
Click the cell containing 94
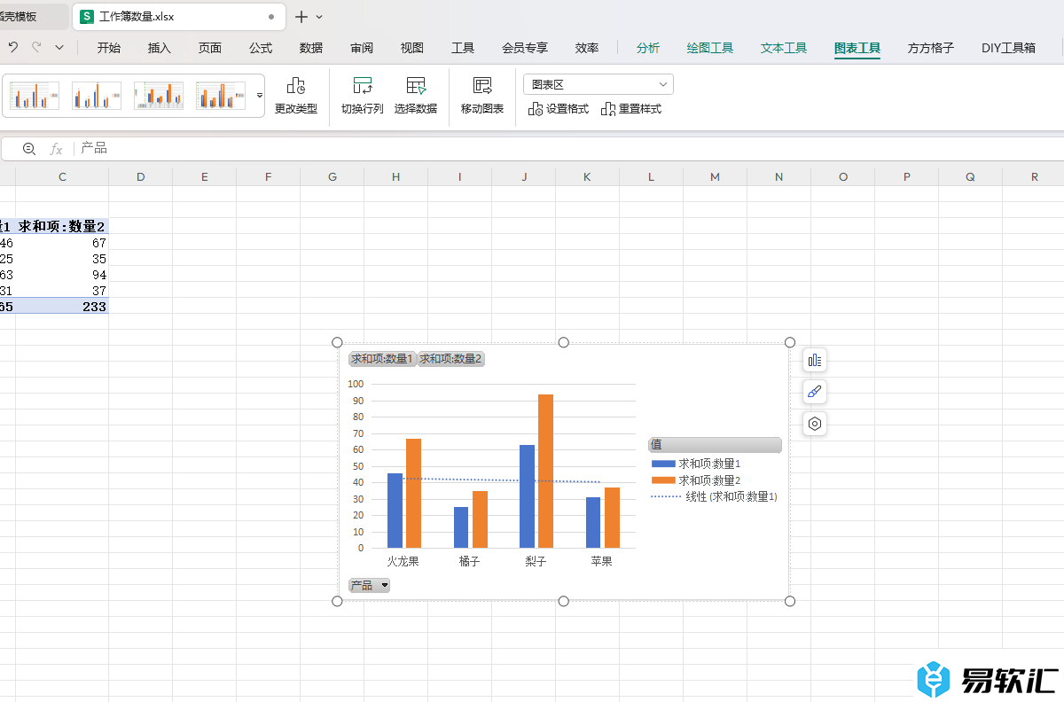[x=62, y=275]
